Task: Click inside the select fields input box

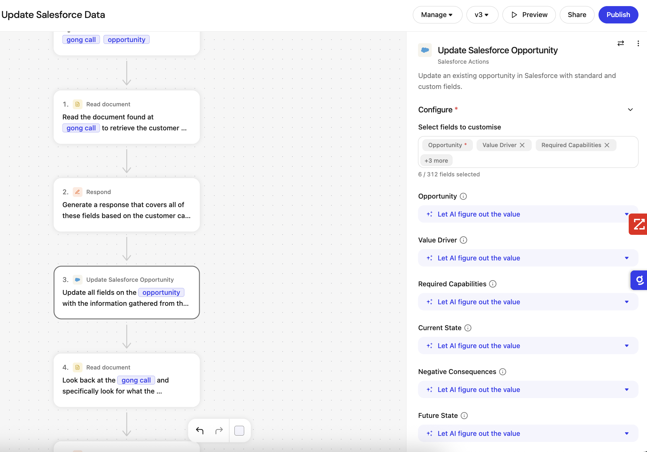Action: pyautogui.click(x=528, y=152)
